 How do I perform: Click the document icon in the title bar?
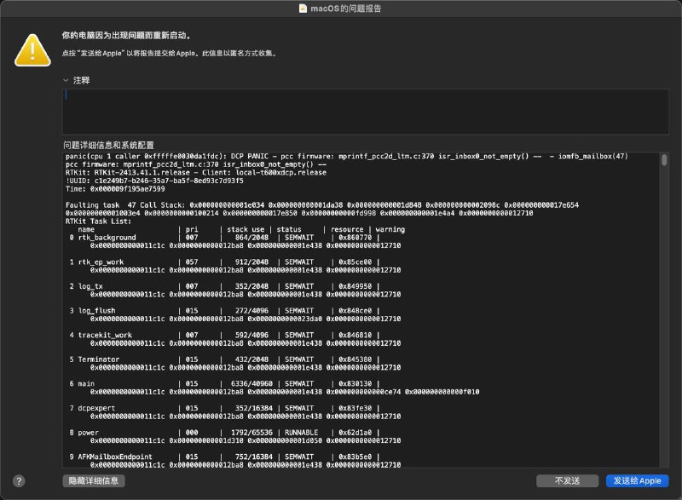pos(303,9)
